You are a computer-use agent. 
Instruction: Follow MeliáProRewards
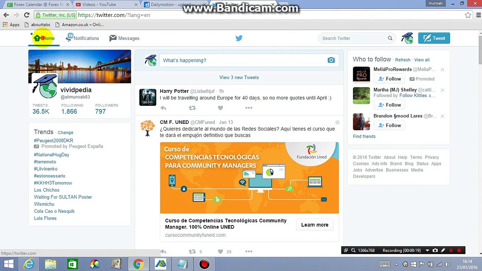[x=390, y=79]
